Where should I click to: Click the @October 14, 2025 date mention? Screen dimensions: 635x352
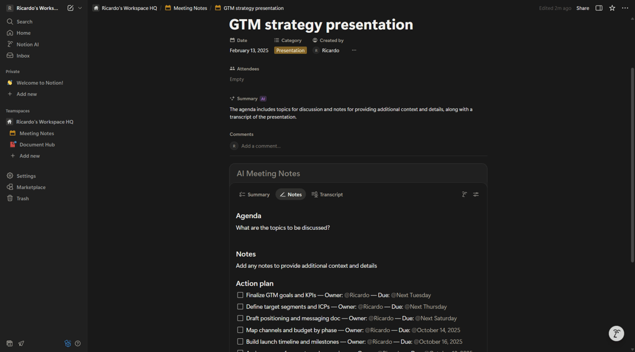coord(436,330)
